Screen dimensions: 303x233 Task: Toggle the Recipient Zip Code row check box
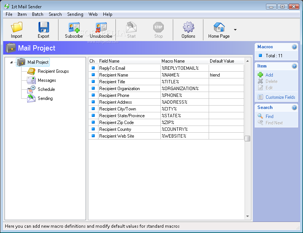click(x=93, y=122)
